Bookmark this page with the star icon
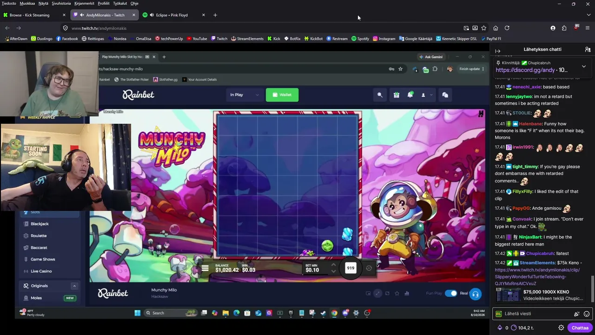The width and height of the screenshot is (595, 335). pyautogui.click(x=483, y=28)
